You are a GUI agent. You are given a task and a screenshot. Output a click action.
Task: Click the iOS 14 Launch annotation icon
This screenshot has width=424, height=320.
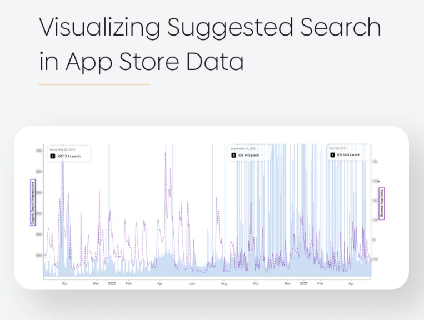coord(233,155)
